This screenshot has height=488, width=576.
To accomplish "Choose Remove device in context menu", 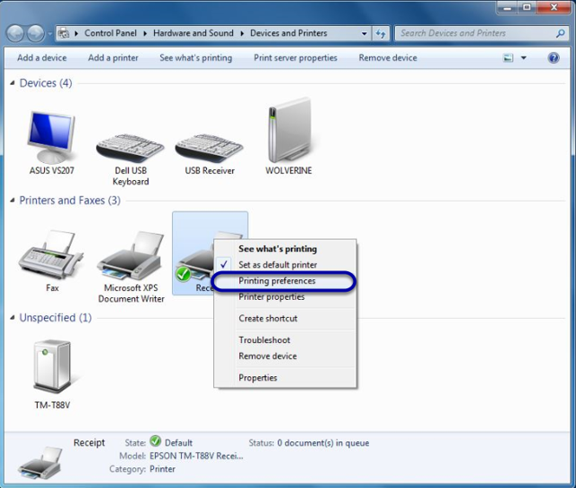I will (285, 356).
